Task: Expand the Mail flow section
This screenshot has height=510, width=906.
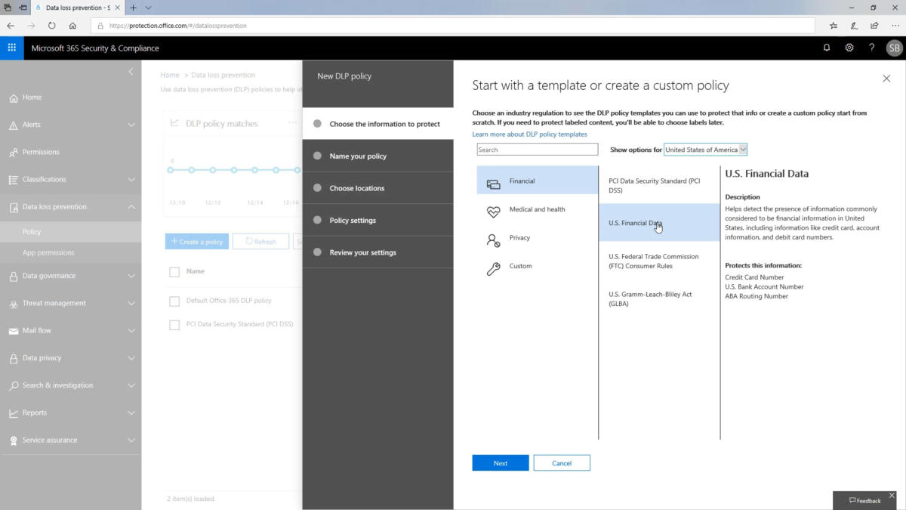Action: 131,331
